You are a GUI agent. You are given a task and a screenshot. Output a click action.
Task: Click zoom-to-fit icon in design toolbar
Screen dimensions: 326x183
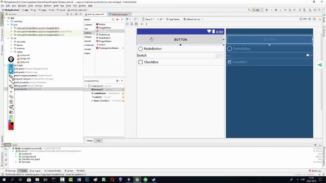(x=314, y=19)
